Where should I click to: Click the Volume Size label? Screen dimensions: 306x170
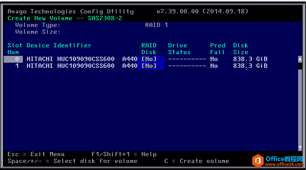pyautogui.click(x=38, y=32)
